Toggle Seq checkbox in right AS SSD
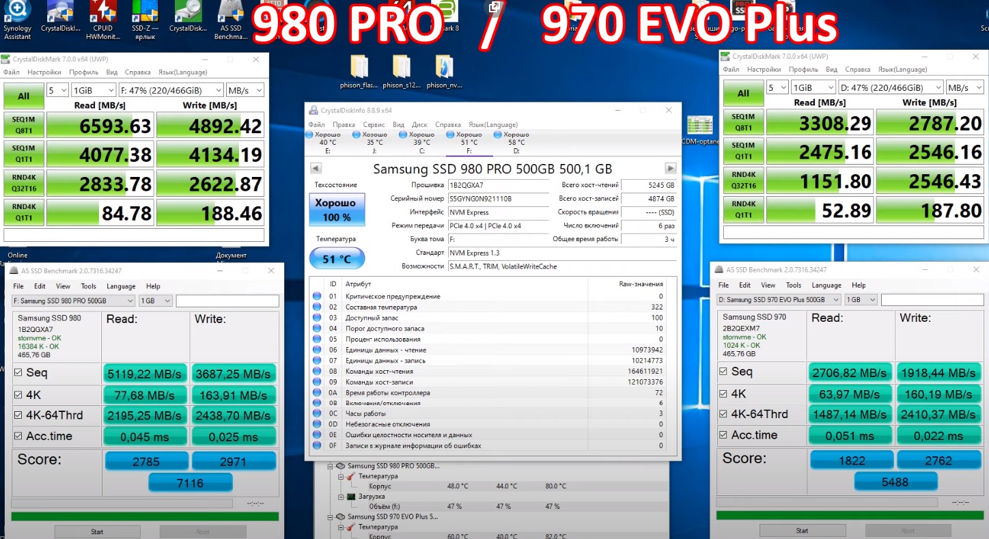989x539 pixels. (x=723, y=372)
